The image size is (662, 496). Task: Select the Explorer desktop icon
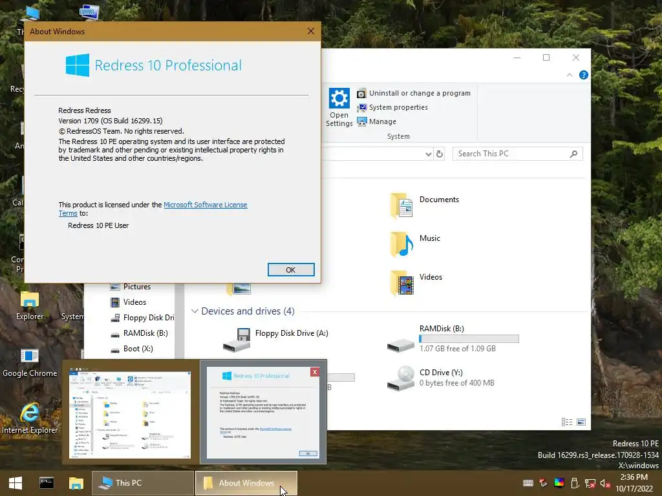tap(30, 305)
